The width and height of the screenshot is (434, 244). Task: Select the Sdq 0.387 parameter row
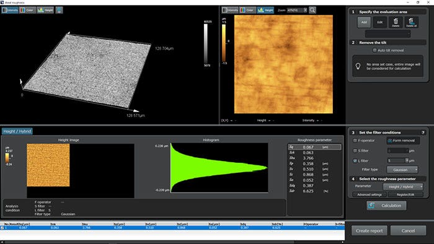coord(314,186)
